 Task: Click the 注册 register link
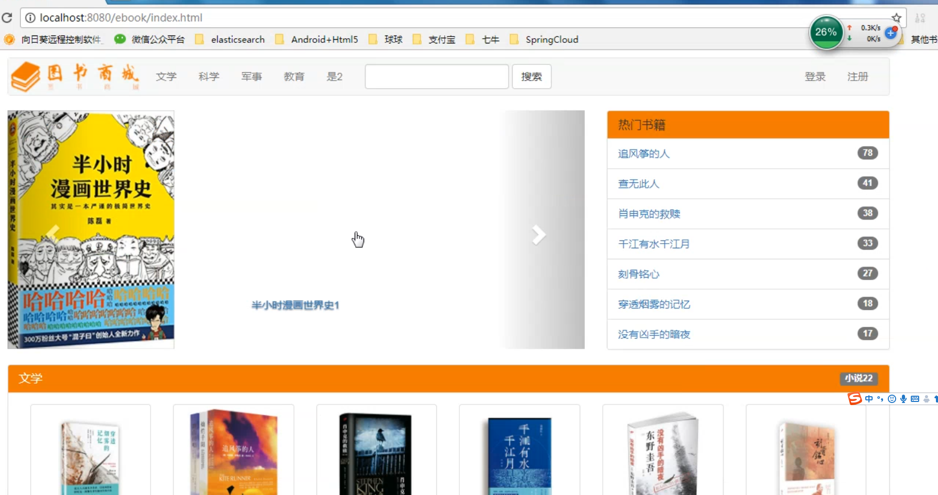[x=858, y=77]
